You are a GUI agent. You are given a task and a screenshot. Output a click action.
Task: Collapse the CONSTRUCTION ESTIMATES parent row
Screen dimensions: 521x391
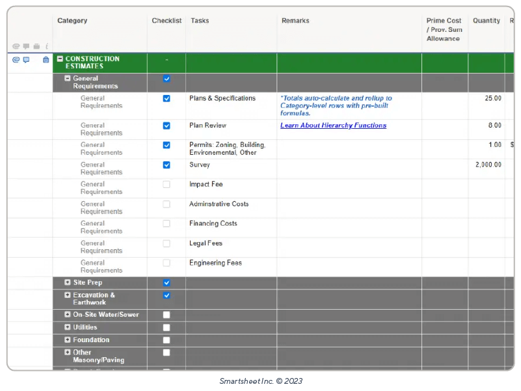coord(60,59)
